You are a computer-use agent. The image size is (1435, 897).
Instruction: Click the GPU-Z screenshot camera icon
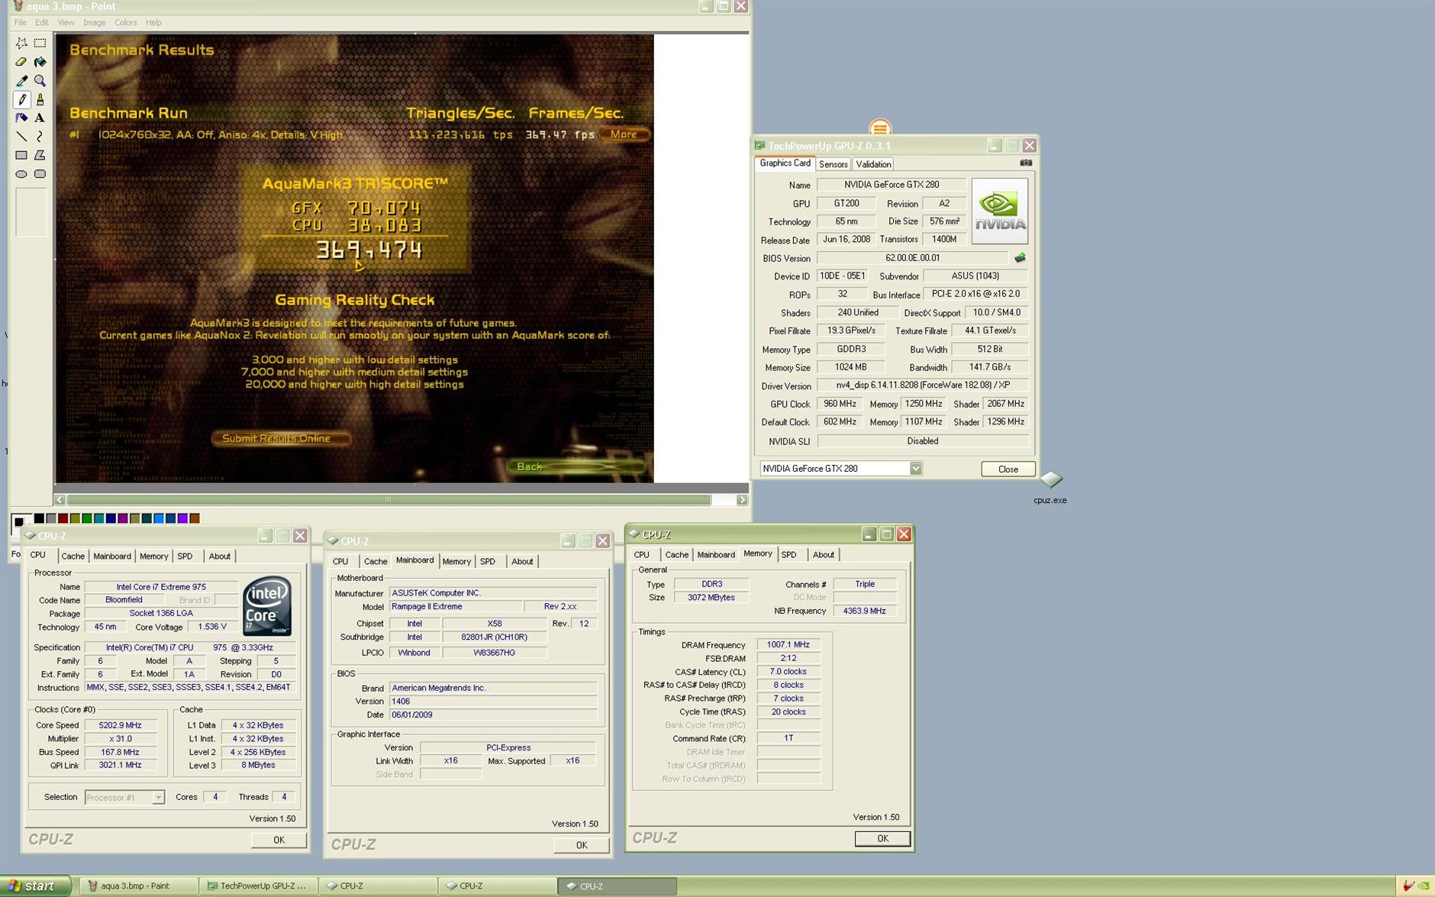point(1026,163)
